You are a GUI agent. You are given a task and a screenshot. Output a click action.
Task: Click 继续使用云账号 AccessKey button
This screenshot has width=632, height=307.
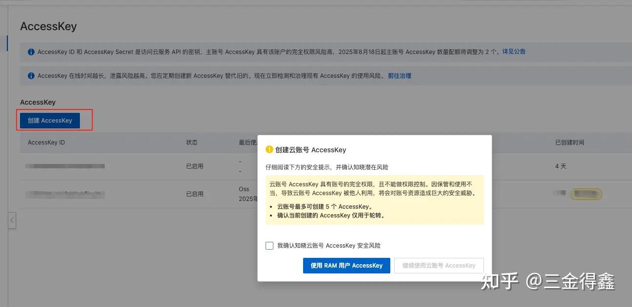click(x=438, y=265)
